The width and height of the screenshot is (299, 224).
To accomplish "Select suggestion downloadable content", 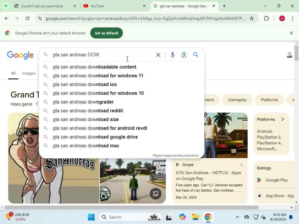I will coord(121,67).
